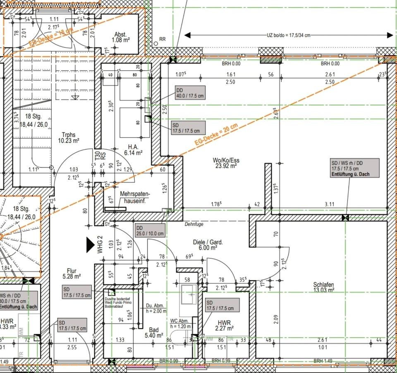Image resolution: width=397 pixels, height=373 pixels.
Task: Select the DD 25.0 / 10.0 cm annotation box
Action: coord(150,230)
